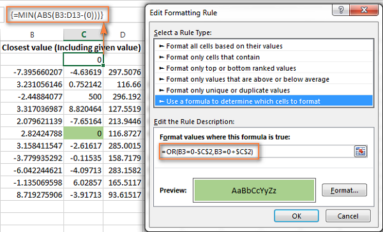Cancel the formatting rule dialog
This screenshot has height=232, width=383.
tap(348, 216)
